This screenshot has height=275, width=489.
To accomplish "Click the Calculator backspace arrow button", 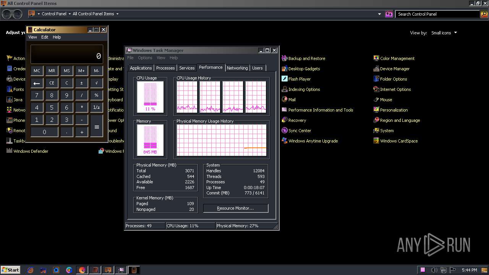I will (x=37, y=83).
